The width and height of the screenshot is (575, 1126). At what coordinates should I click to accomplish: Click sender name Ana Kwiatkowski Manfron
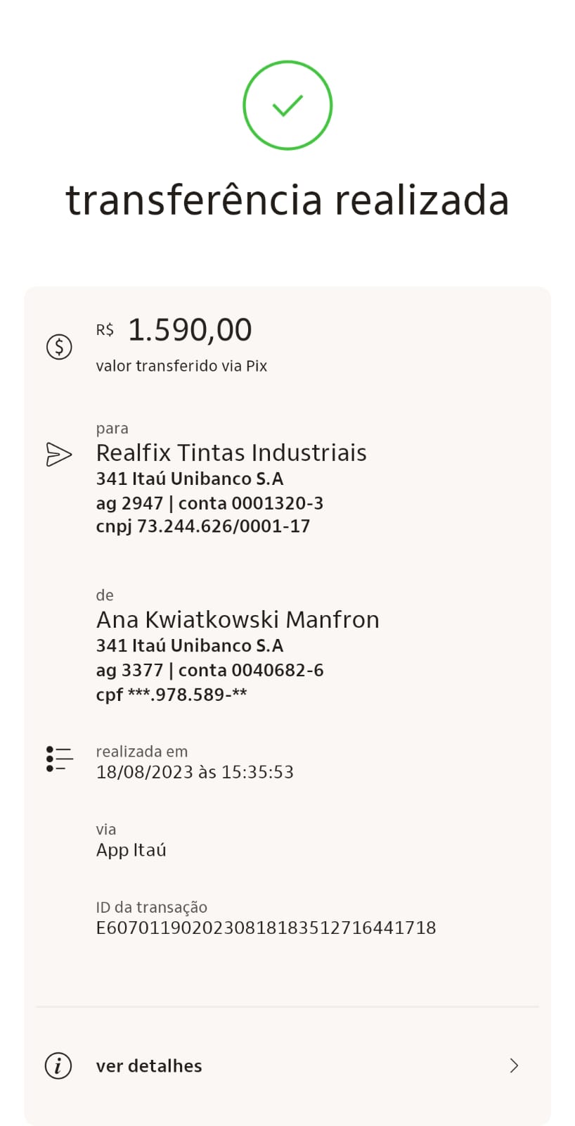point(238,619)
